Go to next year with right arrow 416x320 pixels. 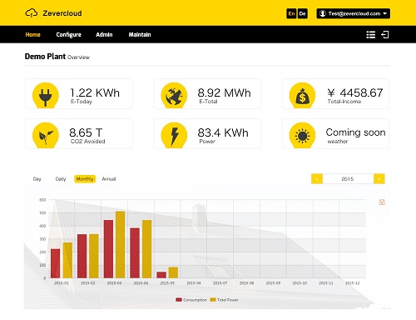(379, 179)
